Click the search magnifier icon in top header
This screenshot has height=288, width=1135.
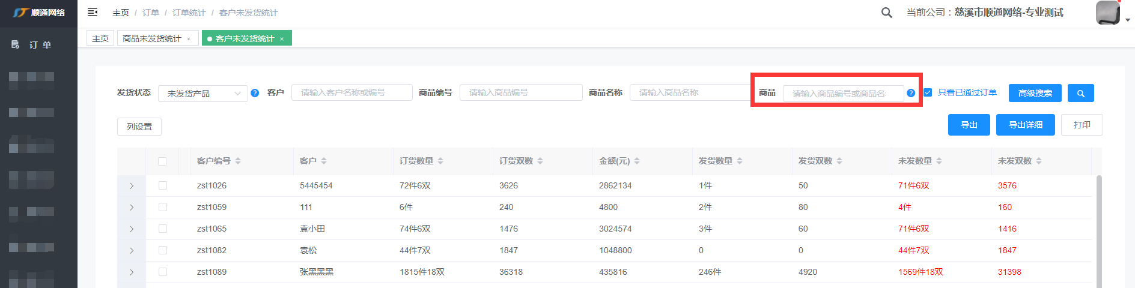[886, 13]
